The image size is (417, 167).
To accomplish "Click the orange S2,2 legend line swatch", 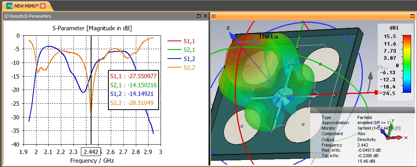I will (x=174, y=68).
